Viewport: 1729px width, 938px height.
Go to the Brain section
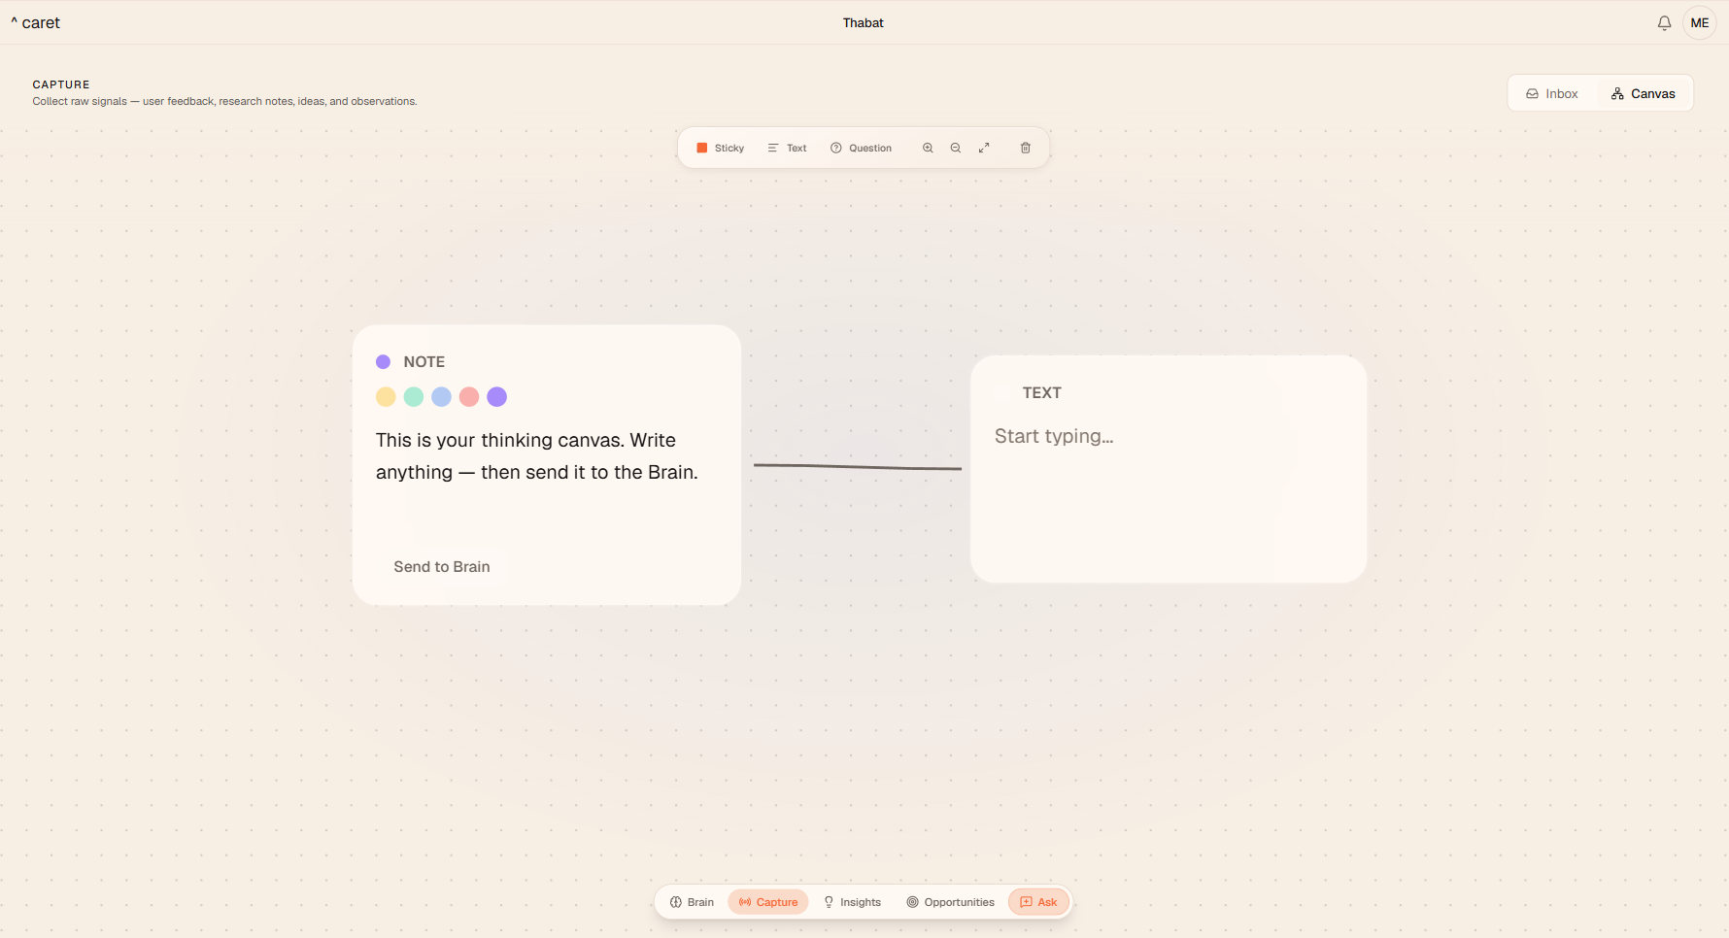point(692,902)
